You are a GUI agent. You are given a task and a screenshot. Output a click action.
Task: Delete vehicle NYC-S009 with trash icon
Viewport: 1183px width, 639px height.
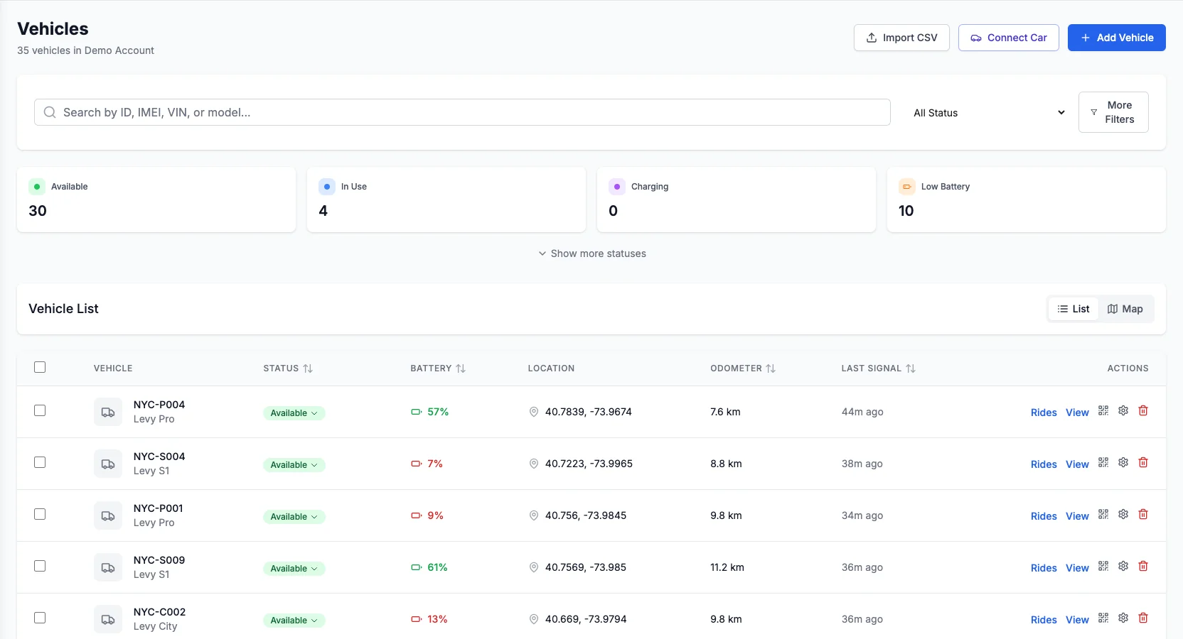(x=1143, y=566)
